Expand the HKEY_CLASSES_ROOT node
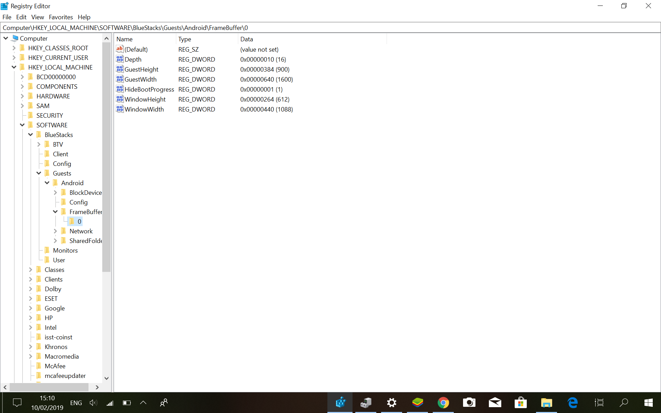The image size is (661, 413). [x=14, y=48]
